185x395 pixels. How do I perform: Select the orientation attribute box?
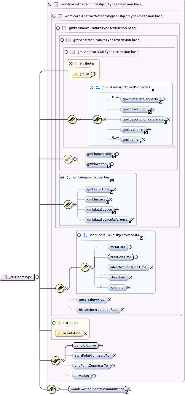[x=69, y=333]
